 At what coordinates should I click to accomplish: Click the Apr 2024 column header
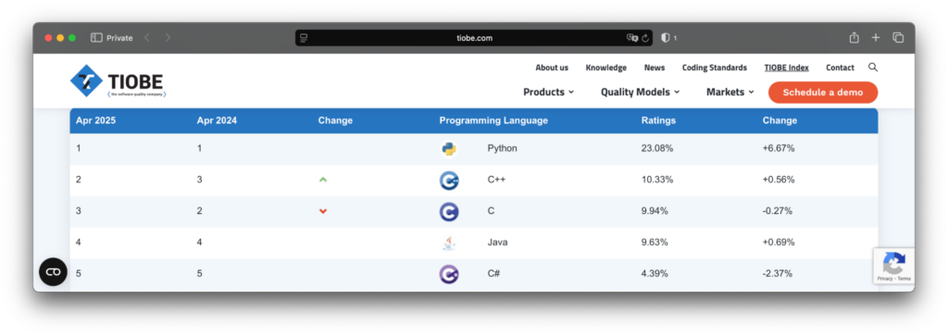coord(217,120)
